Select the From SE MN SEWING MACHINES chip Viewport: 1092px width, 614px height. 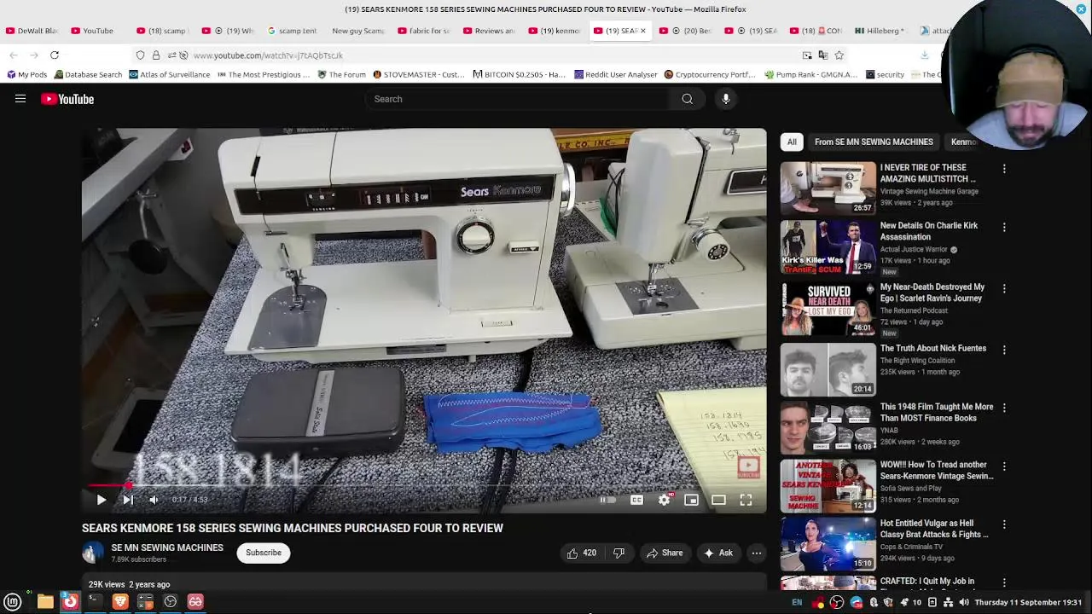coord(874,142)
